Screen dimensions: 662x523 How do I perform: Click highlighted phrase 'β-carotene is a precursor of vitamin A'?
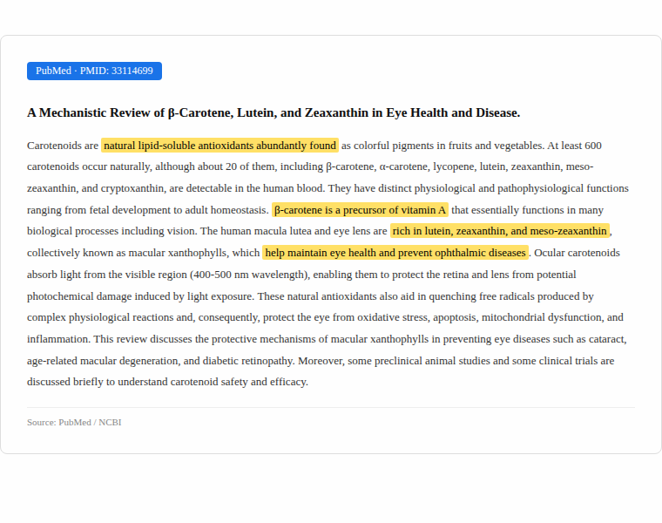360,210
